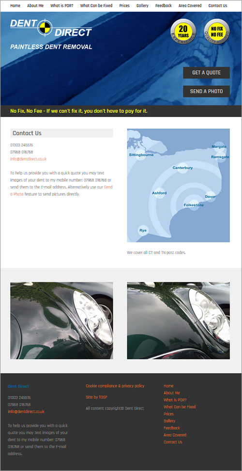
Task: Open the Gallery menu item
Action: click(x=142, y=6)
